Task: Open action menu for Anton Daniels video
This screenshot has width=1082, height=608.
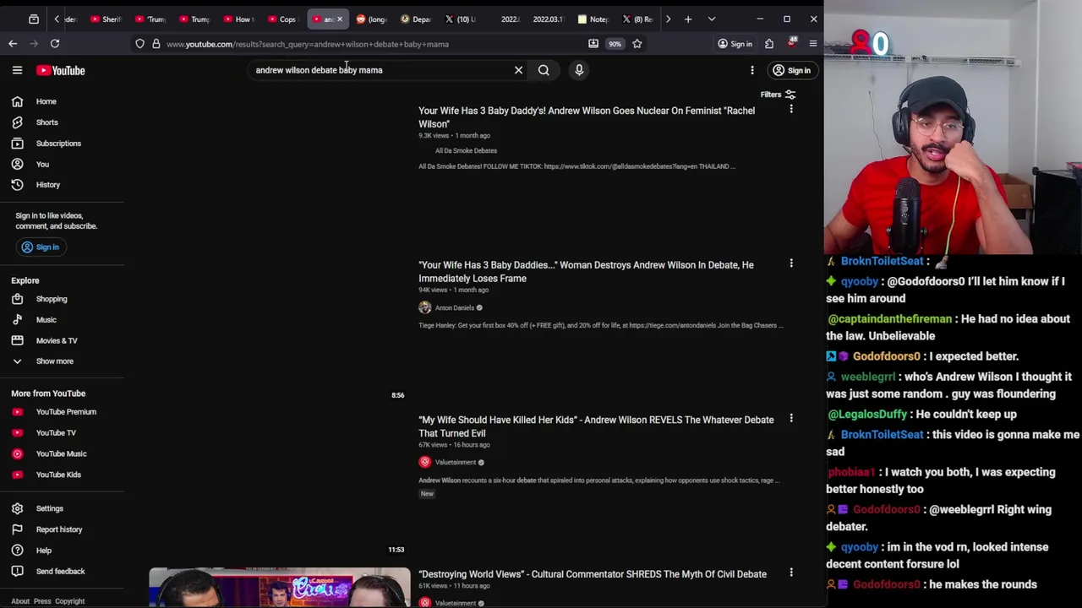Action: point(791,263)
